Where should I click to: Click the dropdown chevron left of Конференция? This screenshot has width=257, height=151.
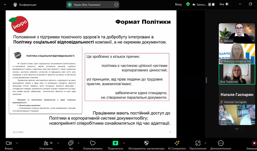pos(5,5)
